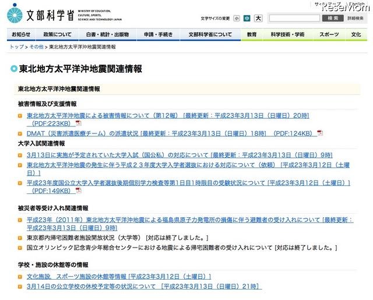This screenshot has height=300, width=373.
Task: Click orange bullet icon beside 文化施設 link
Action: 20,277
